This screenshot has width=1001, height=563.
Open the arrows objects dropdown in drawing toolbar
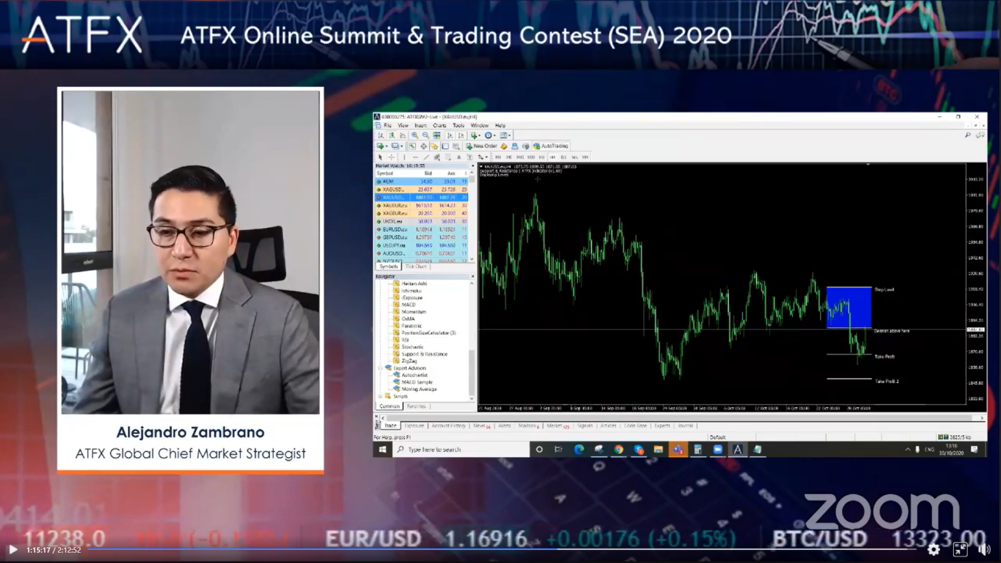pyautogui.click(x=482, y=157)
